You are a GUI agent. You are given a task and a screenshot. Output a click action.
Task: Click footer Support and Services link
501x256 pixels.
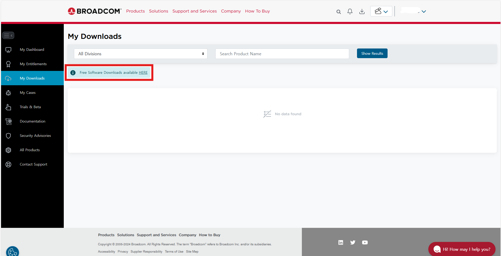156,235
